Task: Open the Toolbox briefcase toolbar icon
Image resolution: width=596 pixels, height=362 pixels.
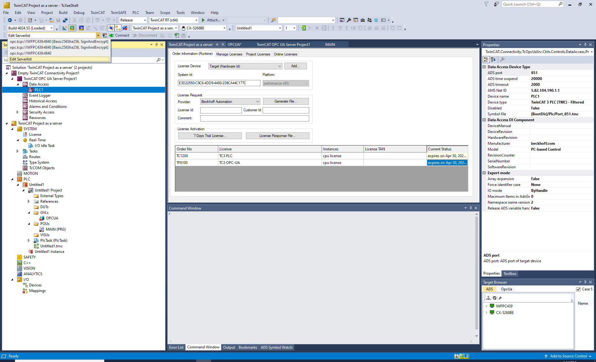Action: 363,20
